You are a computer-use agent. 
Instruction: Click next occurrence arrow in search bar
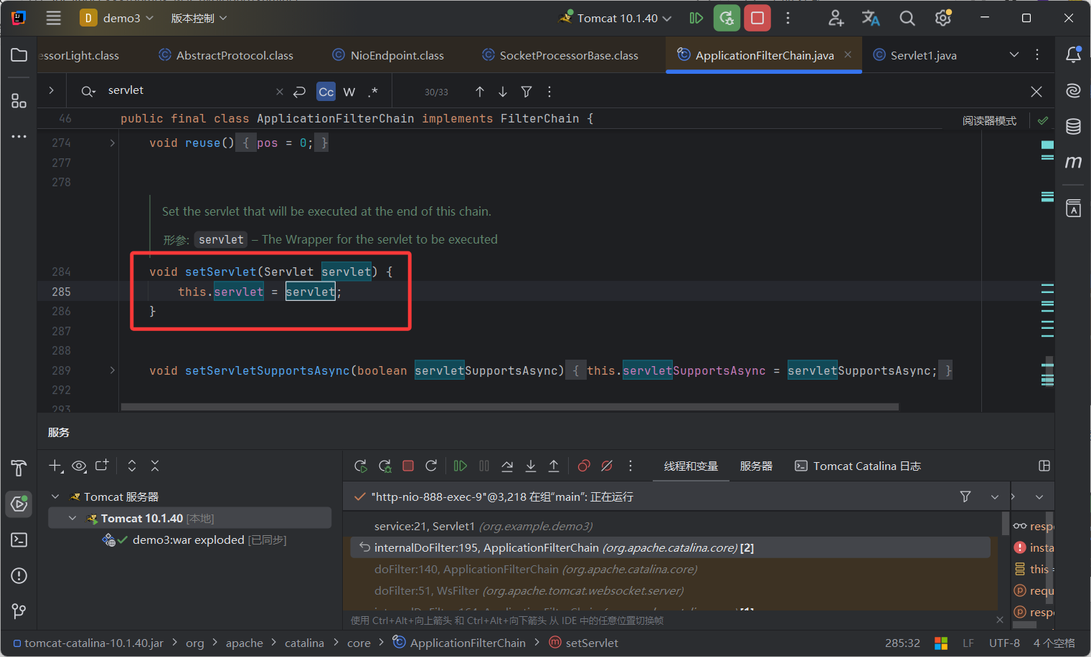503,92
